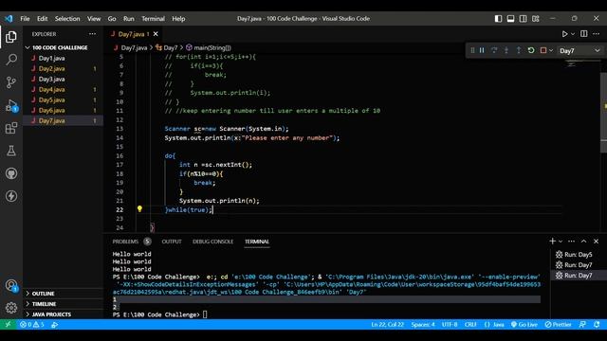Switch to the PROBLEMS tab
607x341 pixels.
coord(125,242)
